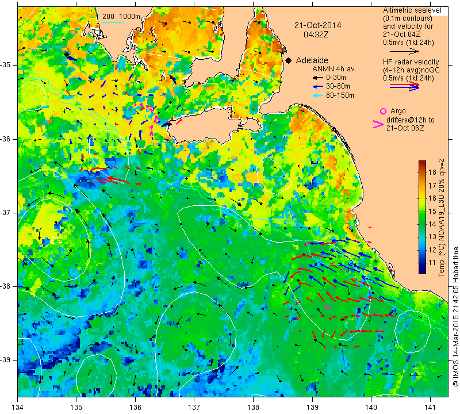Click the Argo legend label

(398, 111)
